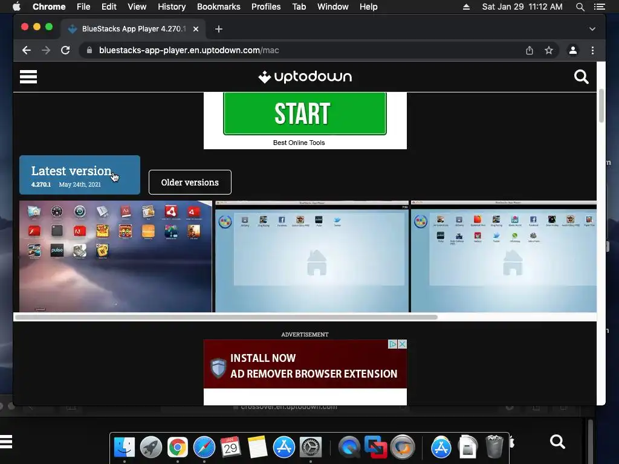Open QuickTime Player from the Dock
The image size is (619, 464).
349,448
